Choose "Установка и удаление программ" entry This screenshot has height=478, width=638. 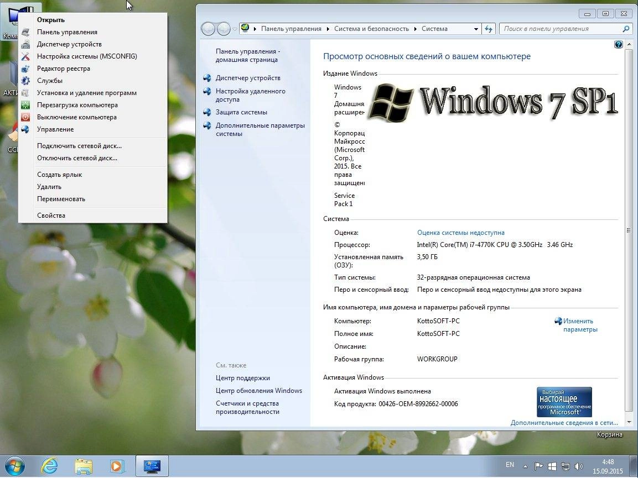[x=93, y=93]
